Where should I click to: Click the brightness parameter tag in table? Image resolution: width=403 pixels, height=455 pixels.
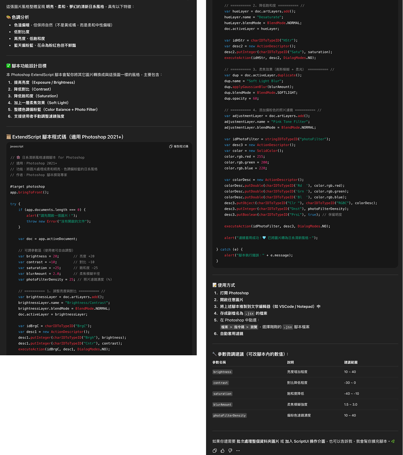tap(222, 372)
